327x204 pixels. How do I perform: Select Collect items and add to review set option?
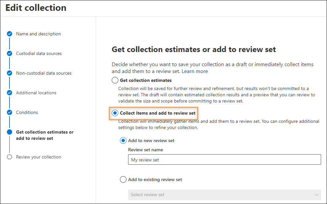point(115,113)
